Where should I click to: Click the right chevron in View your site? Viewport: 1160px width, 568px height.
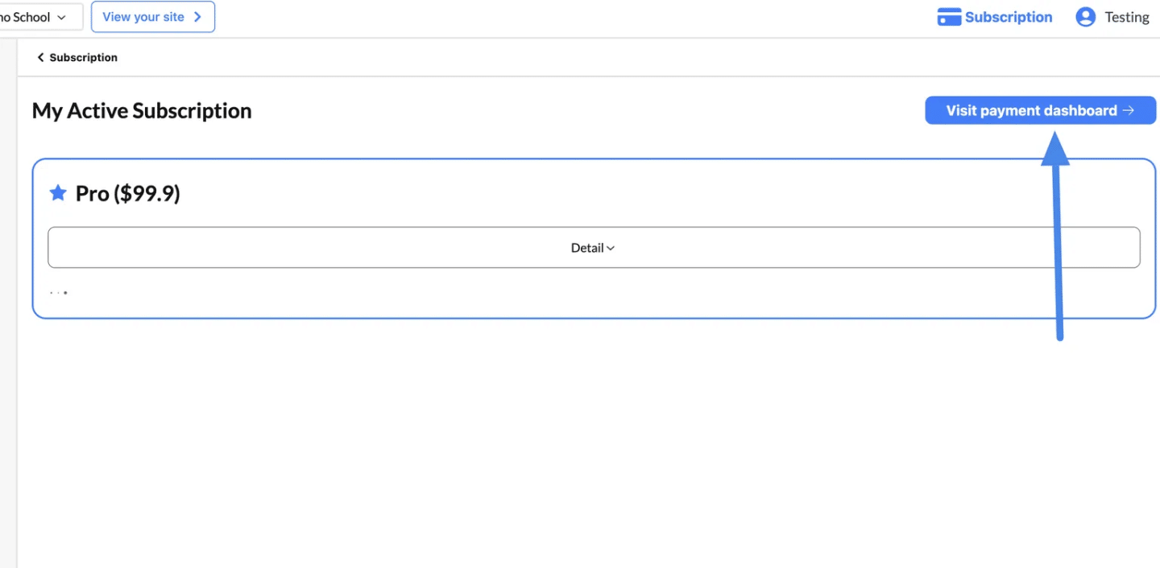point(197,17)
